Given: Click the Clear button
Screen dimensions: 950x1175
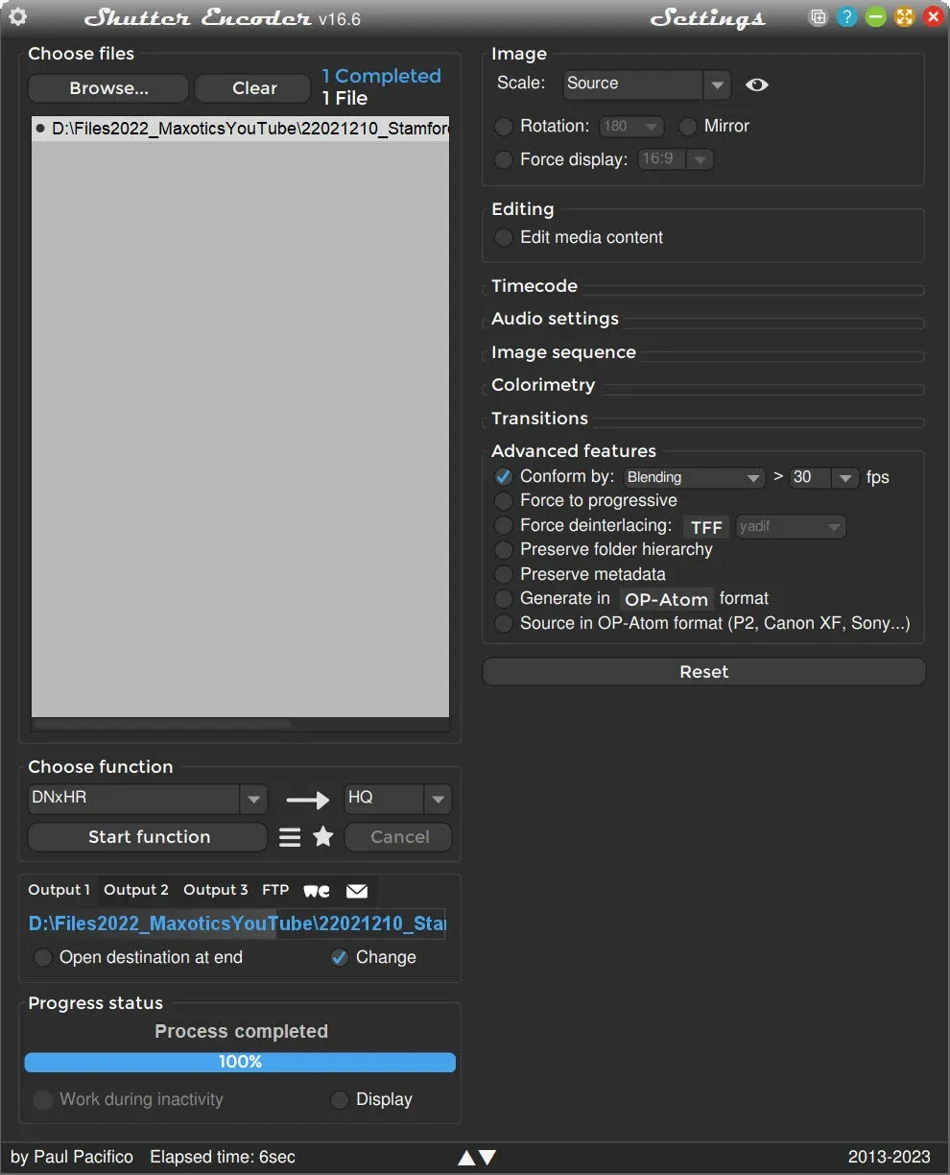Looking at the screenshot, I should 254,88.
